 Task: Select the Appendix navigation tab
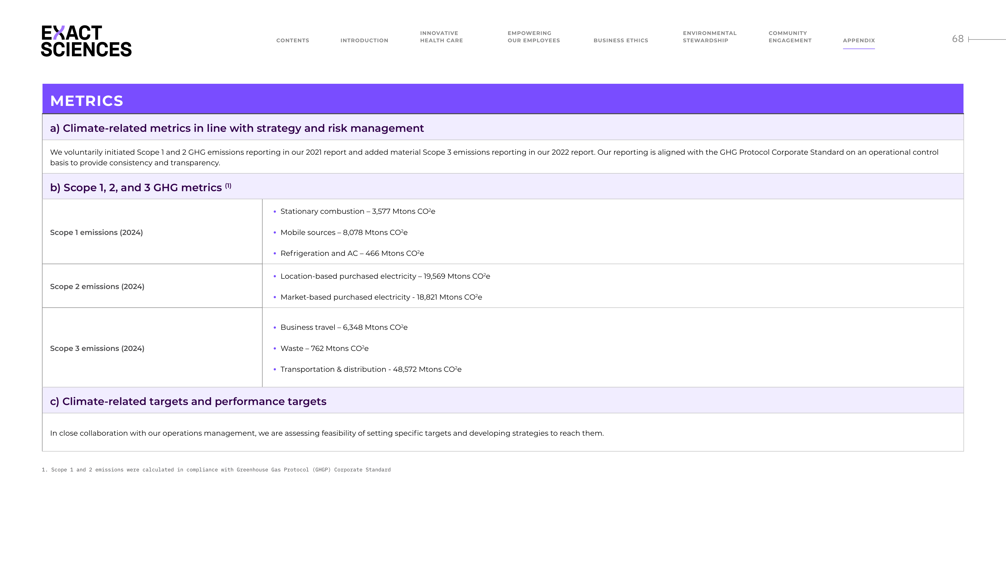(859, 41)
